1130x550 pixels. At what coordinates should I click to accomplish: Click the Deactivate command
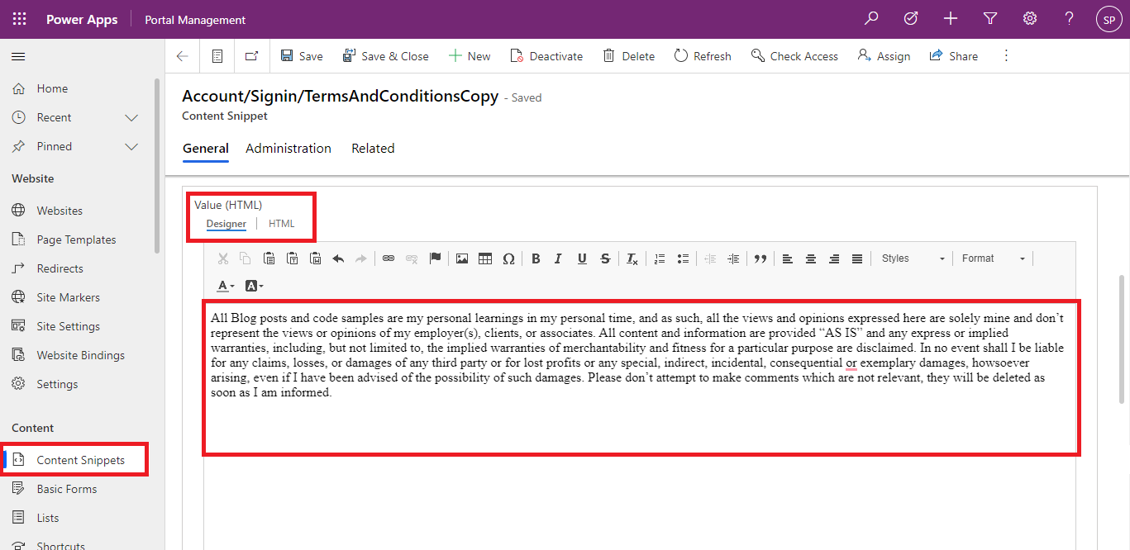click(x=546, y=56)
